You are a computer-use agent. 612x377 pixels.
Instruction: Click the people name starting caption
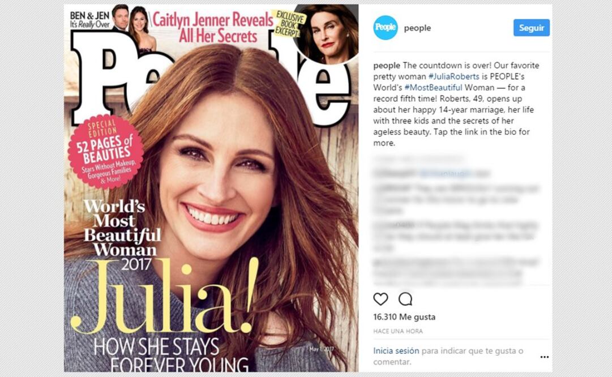tap(387, 65)
